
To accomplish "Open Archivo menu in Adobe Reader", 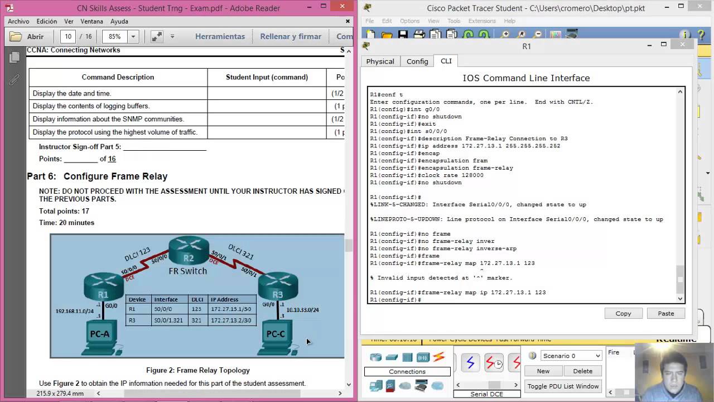I will [18, 21].
